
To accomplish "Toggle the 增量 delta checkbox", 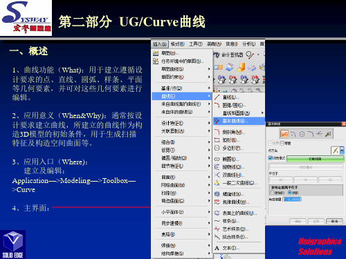I will [x=282, y=143].
